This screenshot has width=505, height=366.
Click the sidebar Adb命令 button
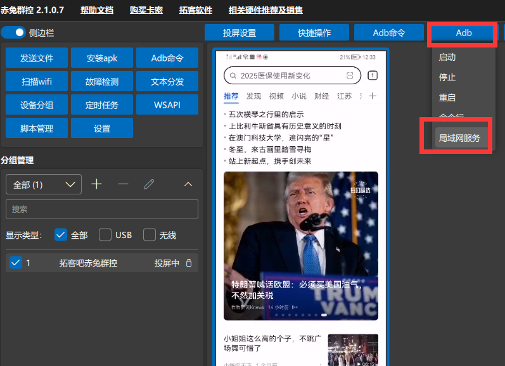(x=167, y=58)
